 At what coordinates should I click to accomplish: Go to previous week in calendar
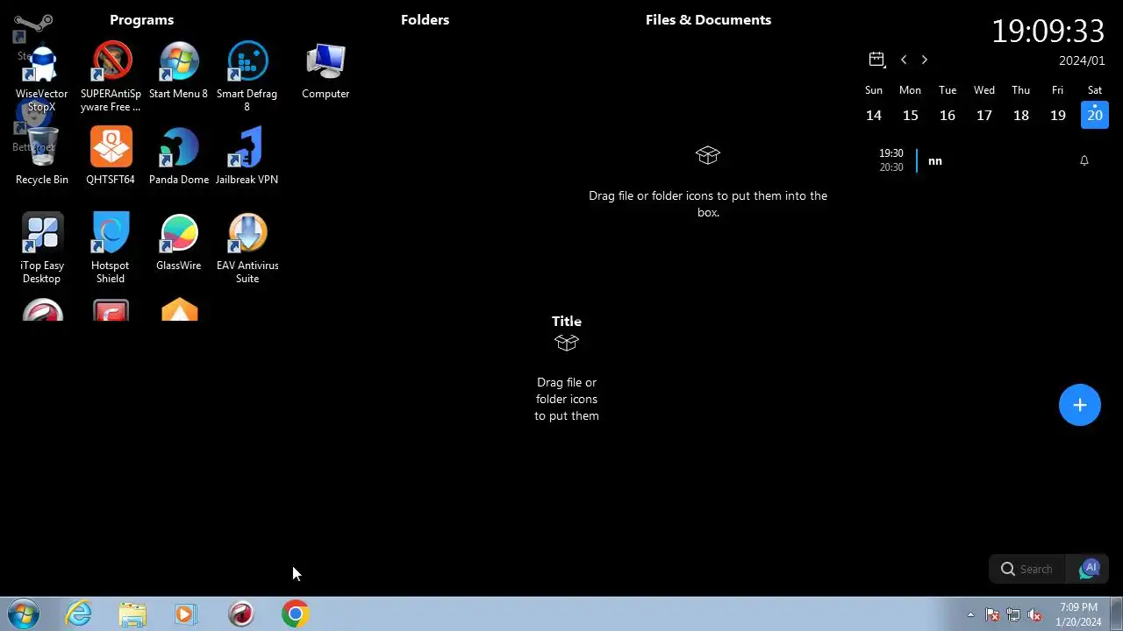904,60
